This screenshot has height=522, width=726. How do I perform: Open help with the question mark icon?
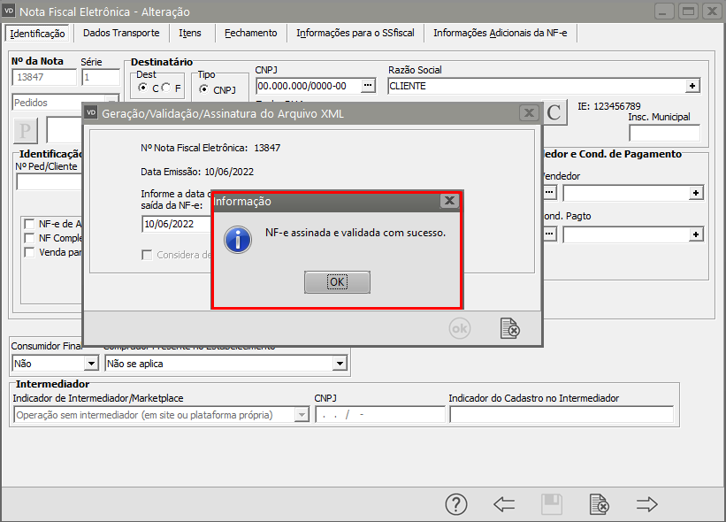(x=455, y=504)
